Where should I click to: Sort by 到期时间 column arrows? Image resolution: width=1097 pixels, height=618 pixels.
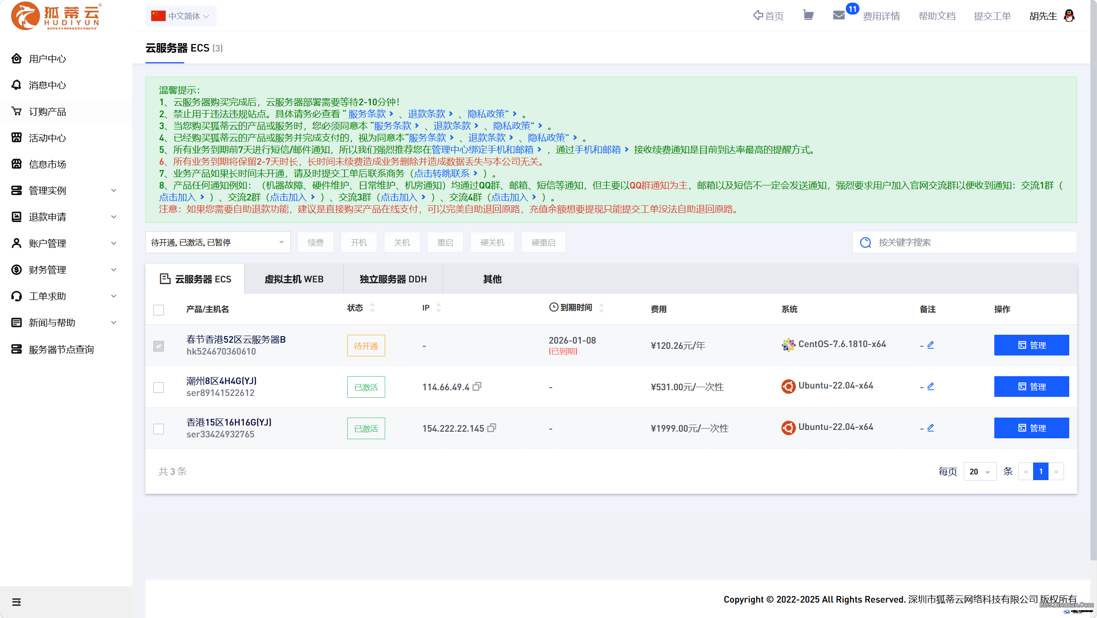point(602,307)
